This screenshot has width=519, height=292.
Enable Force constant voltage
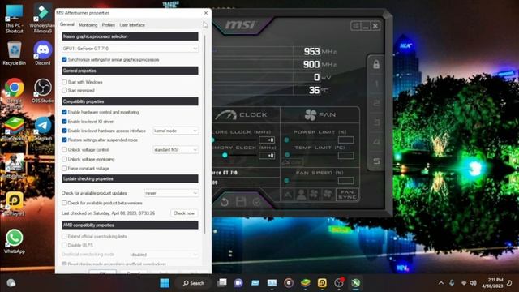click(64, 168)
